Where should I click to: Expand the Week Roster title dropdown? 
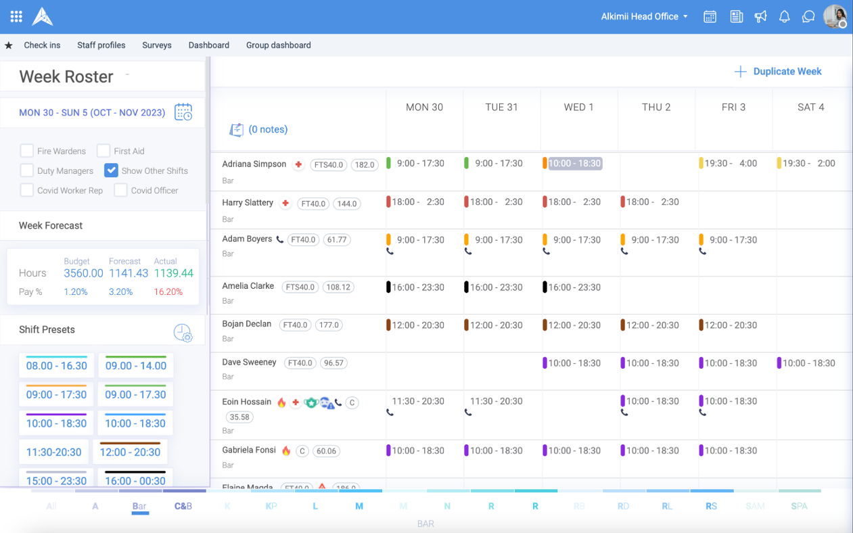pos(127,74)
